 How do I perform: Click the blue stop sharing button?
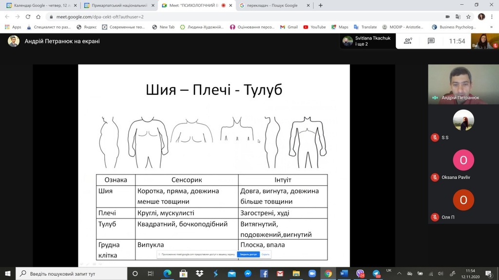point(249,254)
